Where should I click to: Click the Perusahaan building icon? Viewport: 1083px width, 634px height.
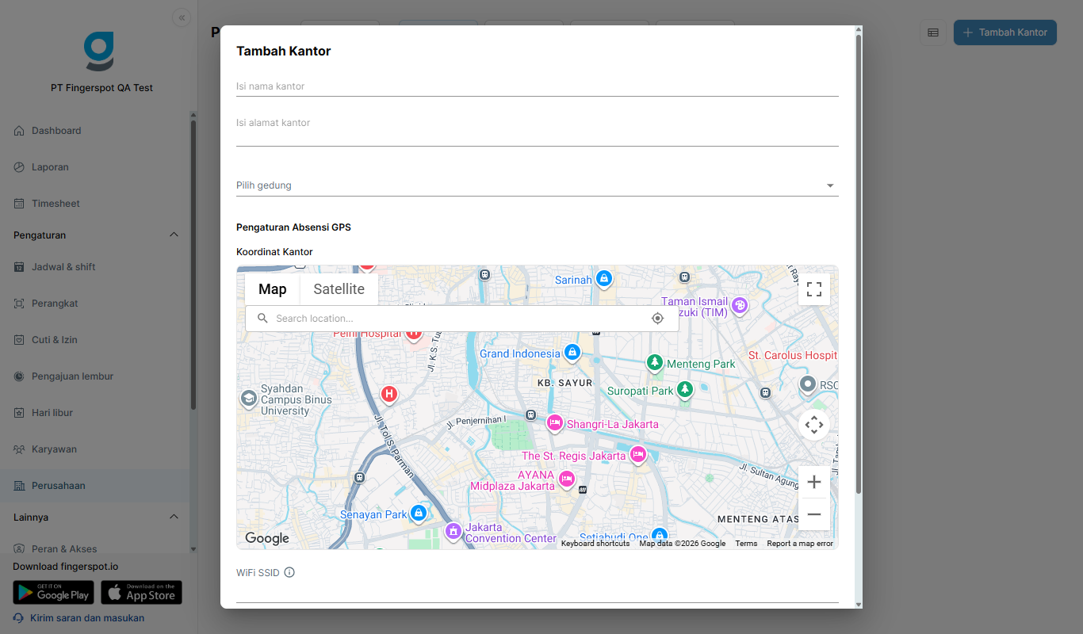point(19,486)
